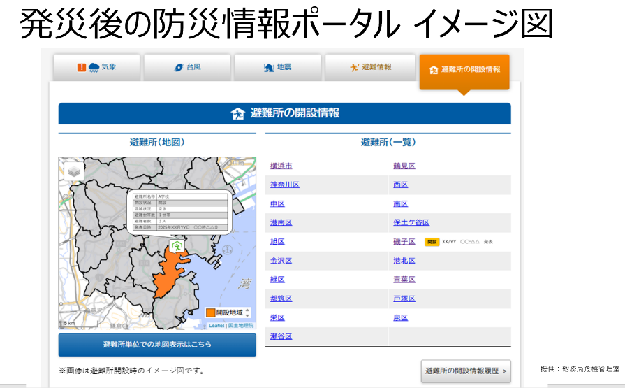Image resolution: width=625 pixels, height=388 pixels.
Task: Open the 横浜市 link in list
Action: 281,166
